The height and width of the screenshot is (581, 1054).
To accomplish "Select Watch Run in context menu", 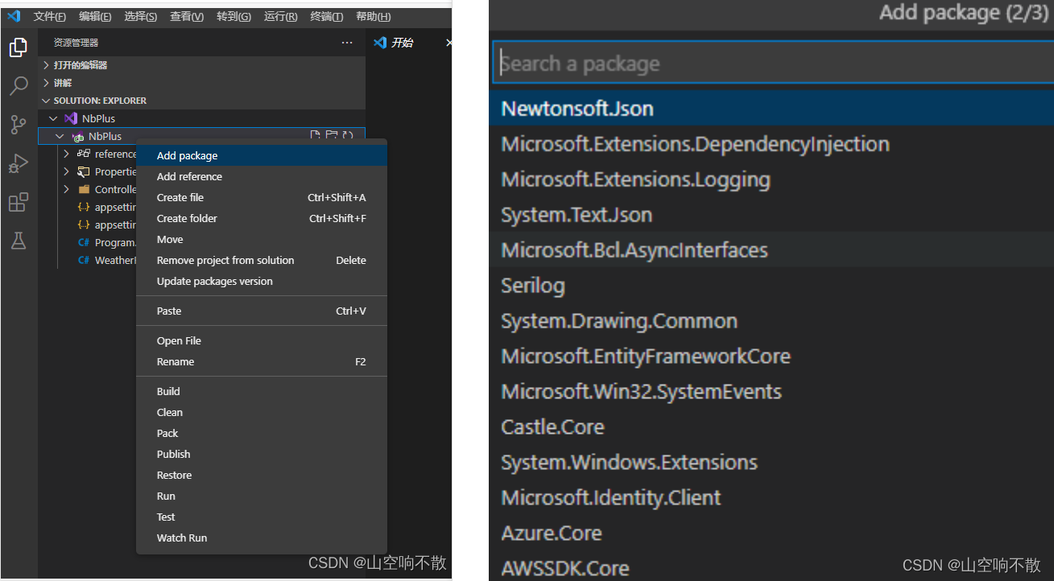I will [x=262, y=538].
